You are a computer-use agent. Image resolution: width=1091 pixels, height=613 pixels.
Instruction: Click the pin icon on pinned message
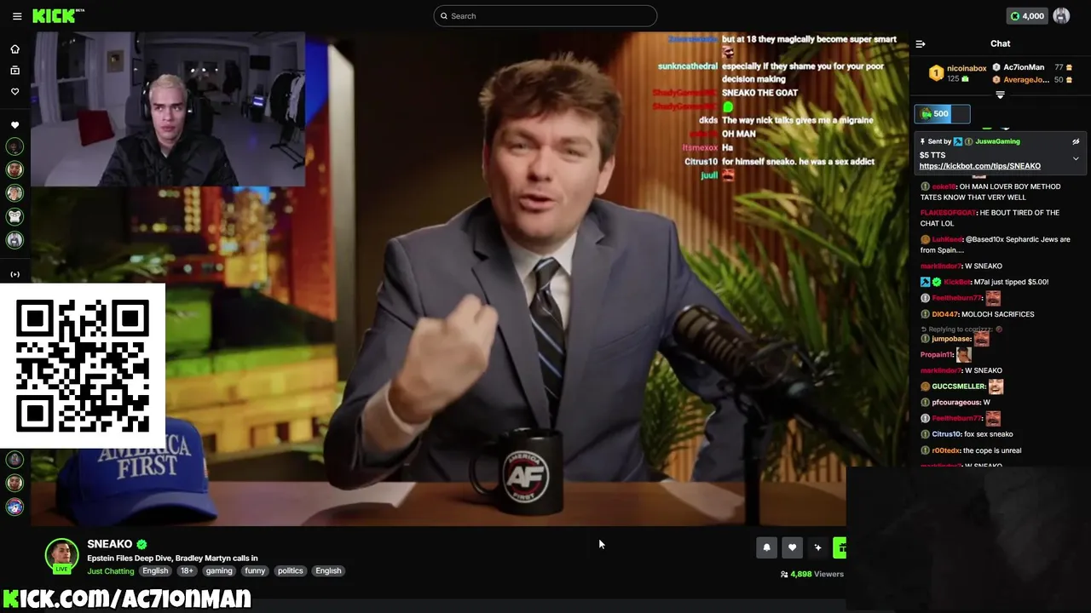pyautogui.click(x=923, y=142)
